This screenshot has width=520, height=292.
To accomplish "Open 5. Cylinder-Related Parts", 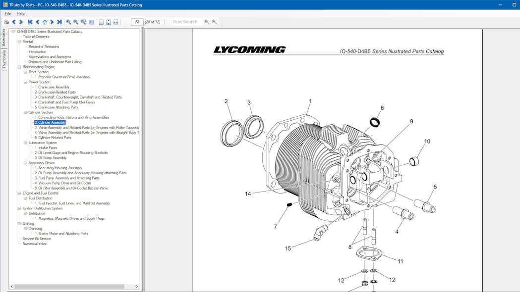I will coord(53,138).
